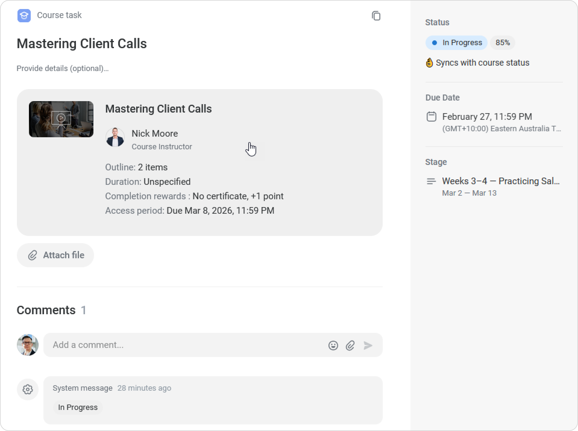Open the due date February 27 picker

(487, 117)
